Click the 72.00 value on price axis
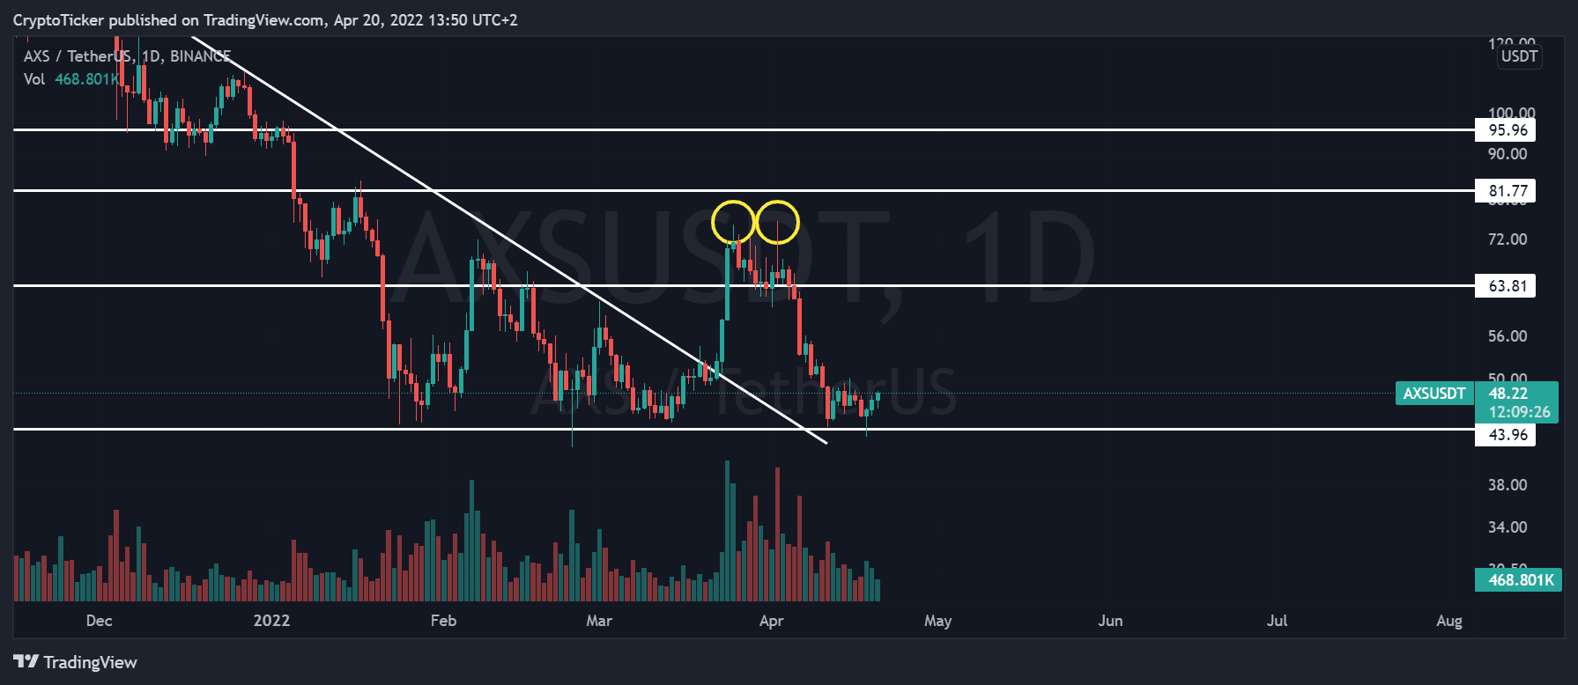Viewport: 1578px width, 685px height. pos(1507,239)
